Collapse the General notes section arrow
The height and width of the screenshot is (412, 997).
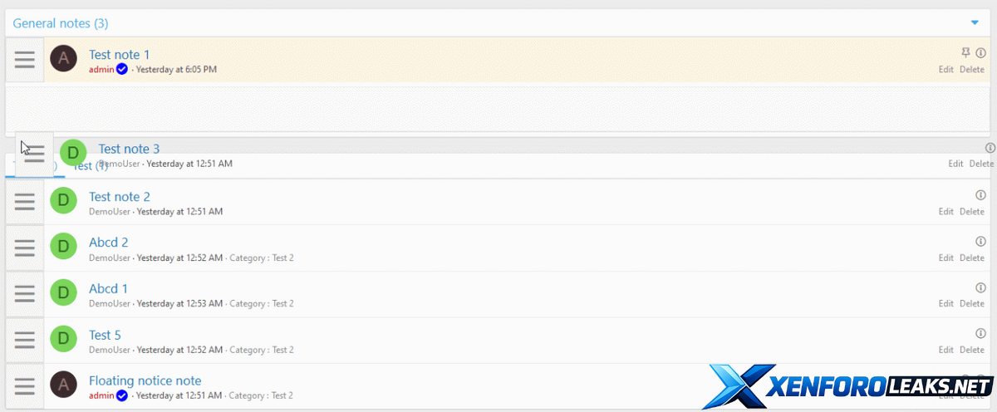pos(975,22)
